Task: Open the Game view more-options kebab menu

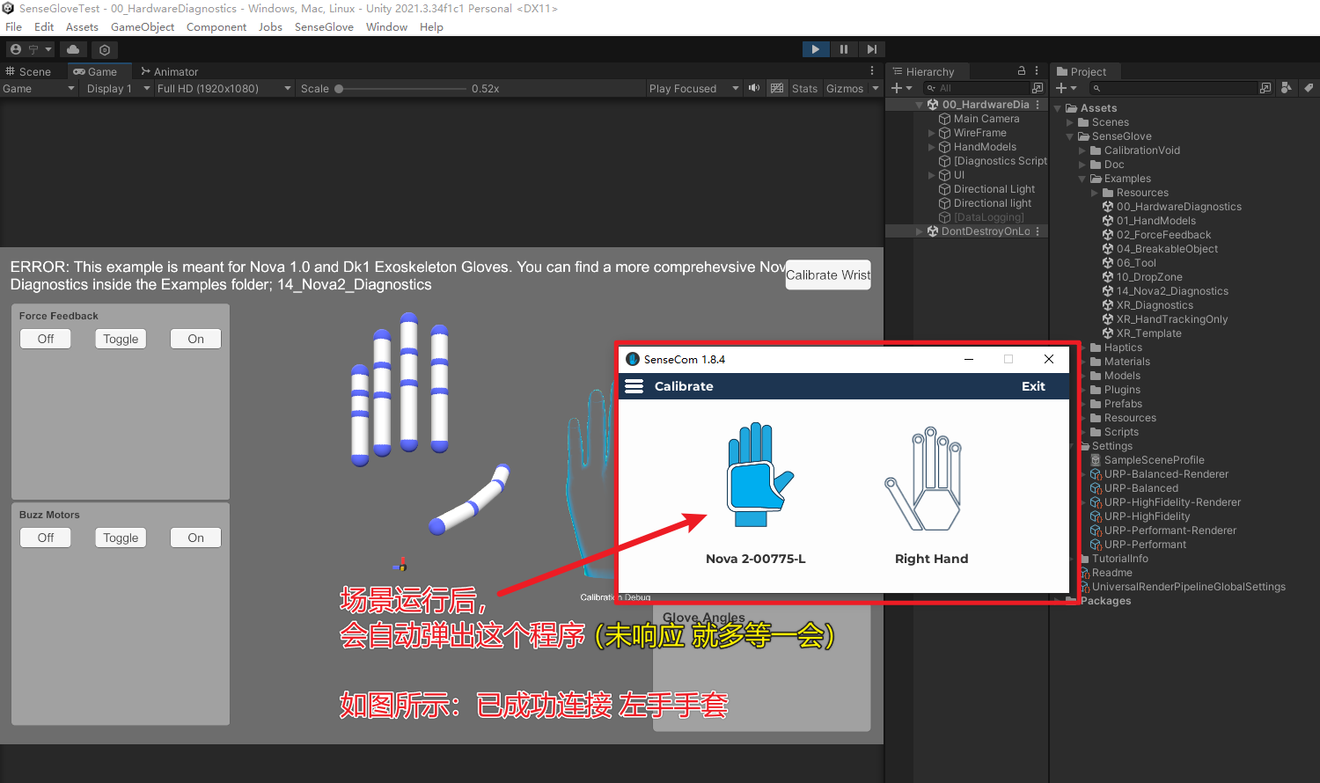Action: point(872,71)
